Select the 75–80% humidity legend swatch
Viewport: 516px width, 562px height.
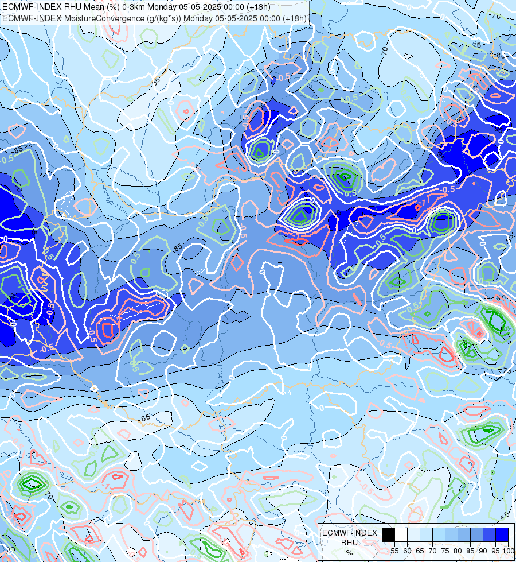coord(451,534)
